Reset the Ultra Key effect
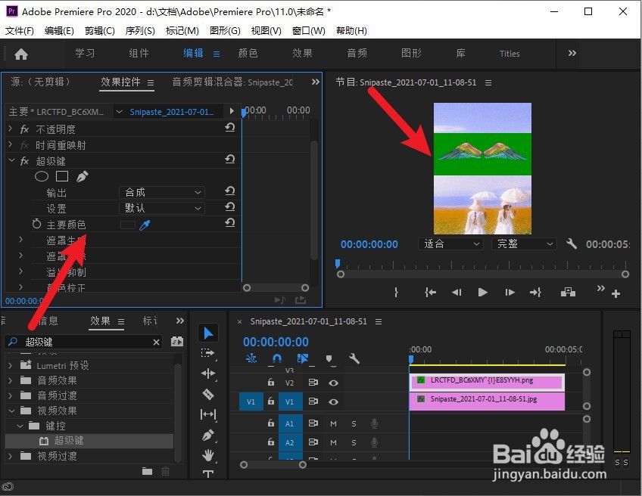642x496 pixels. click(229, 160)
